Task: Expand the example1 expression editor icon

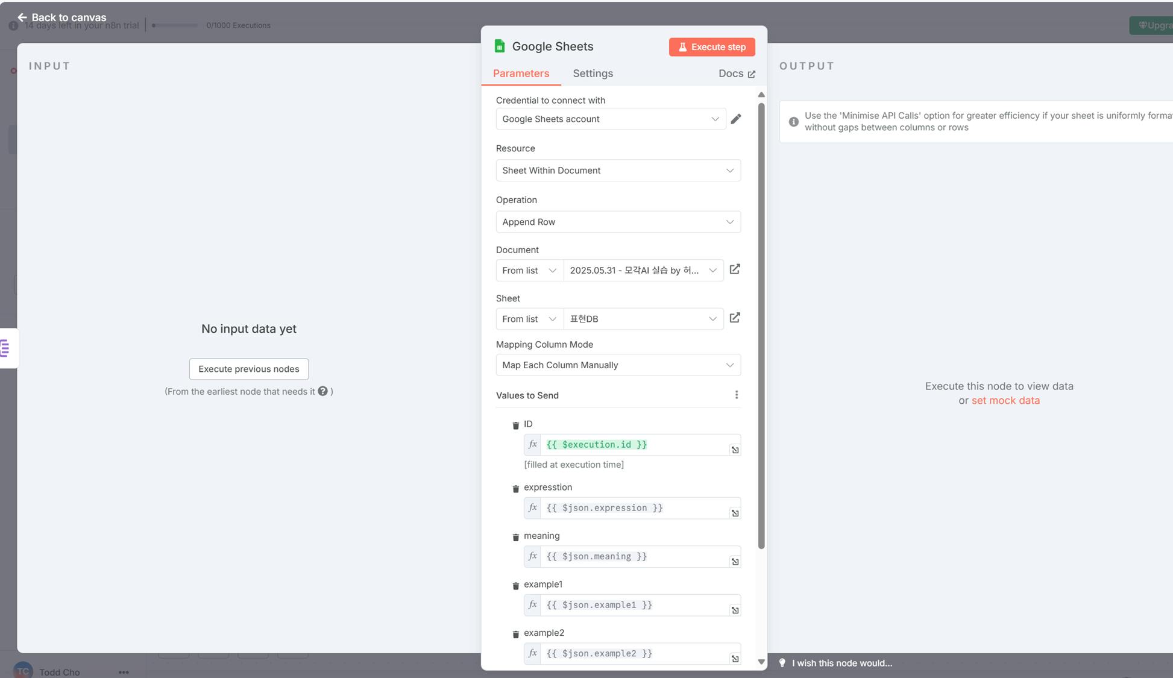Action: coord(735,610)
